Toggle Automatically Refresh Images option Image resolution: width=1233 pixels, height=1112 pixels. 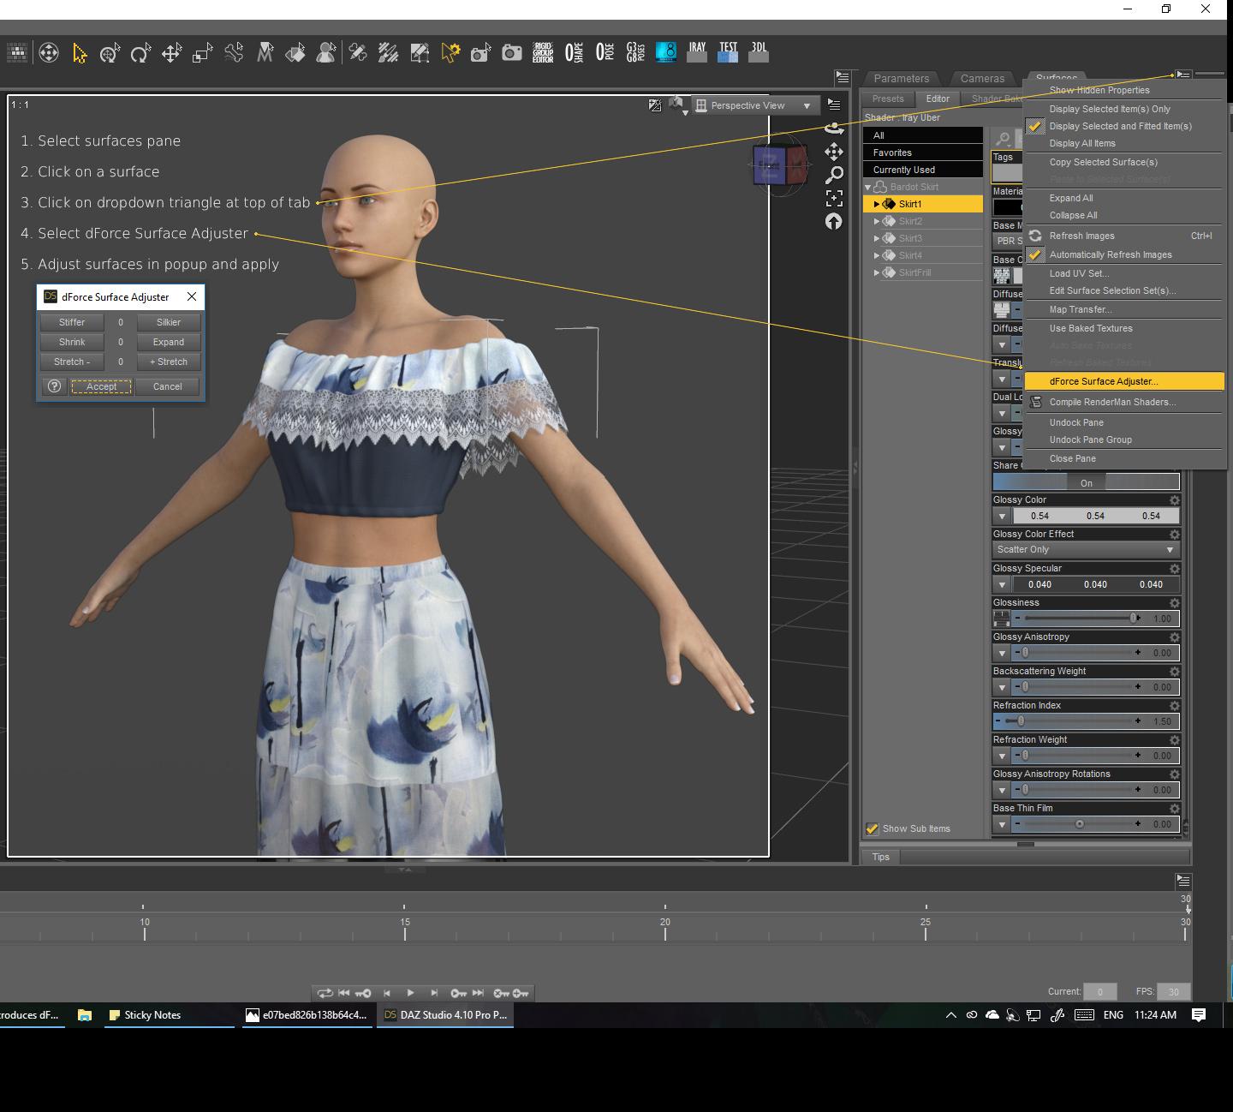point(1110,254)
